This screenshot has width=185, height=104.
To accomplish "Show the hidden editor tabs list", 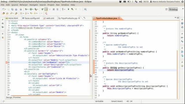I will [84, 18].
